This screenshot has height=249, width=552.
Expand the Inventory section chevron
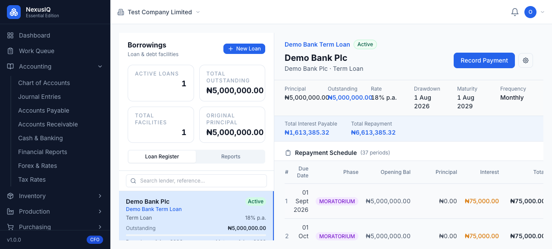(x=100, y=196)
